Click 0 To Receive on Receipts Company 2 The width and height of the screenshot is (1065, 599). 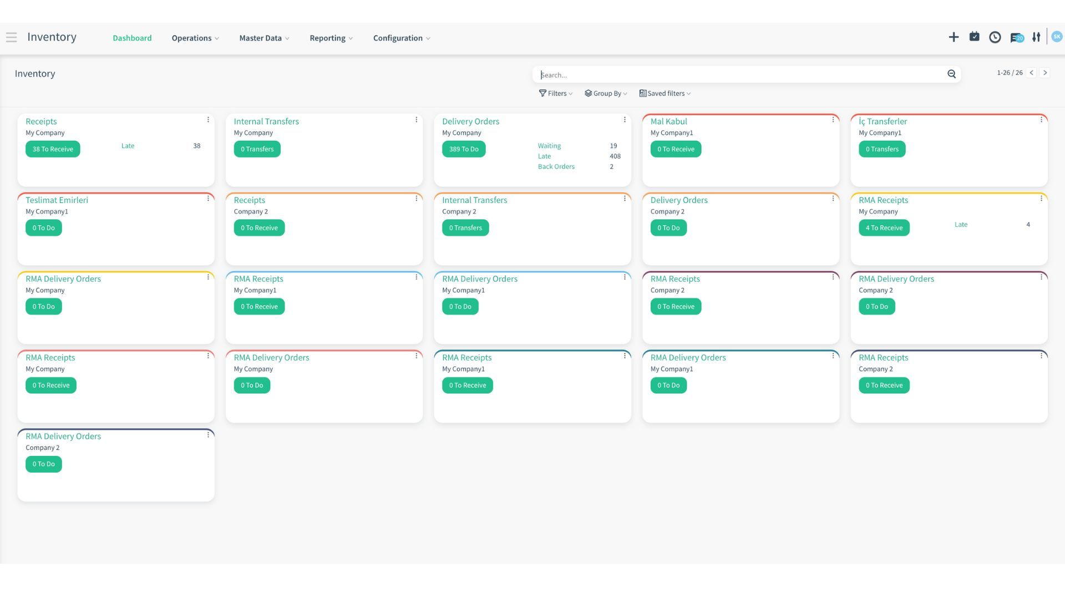[259, 228]
